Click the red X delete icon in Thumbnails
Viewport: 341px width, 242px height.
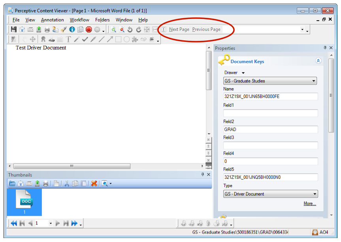94,183
